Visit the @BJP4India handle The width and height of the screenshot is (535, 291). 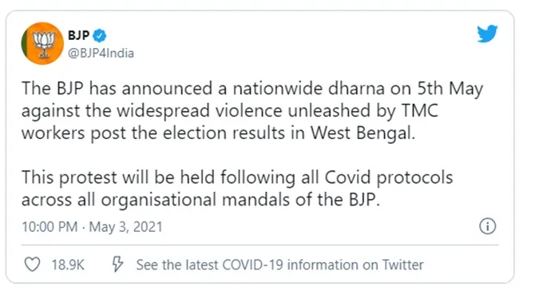[101, 54]
